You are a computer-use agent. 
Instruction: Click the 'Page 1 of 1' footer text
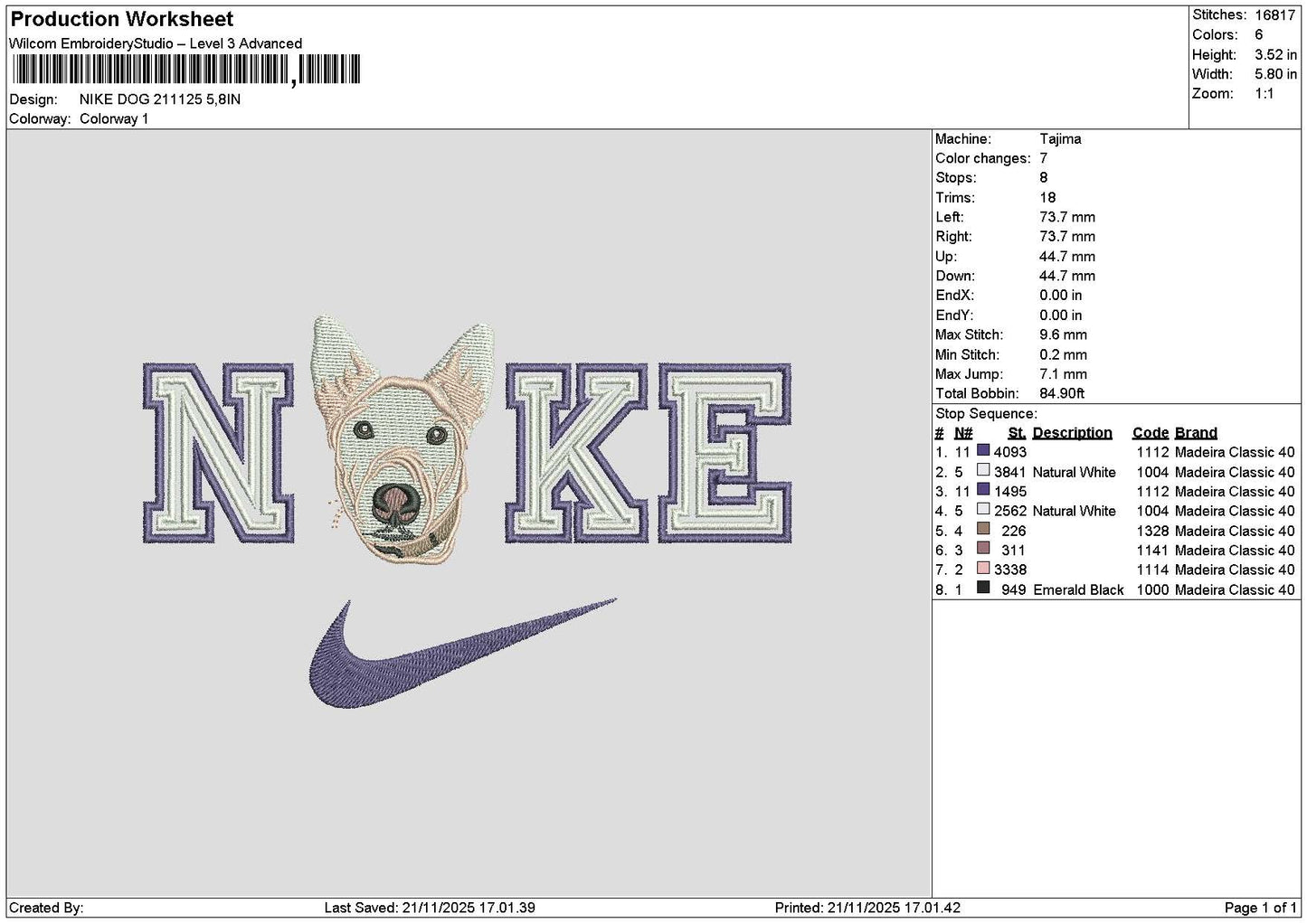click(x=1261, y=908)
